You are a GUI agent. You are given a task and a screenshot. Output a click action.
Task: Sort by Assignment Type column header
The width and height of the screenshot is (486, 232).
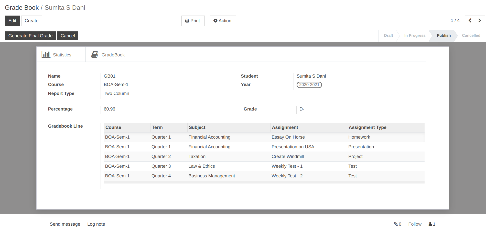pyautogui.click(x=386, y=127)
